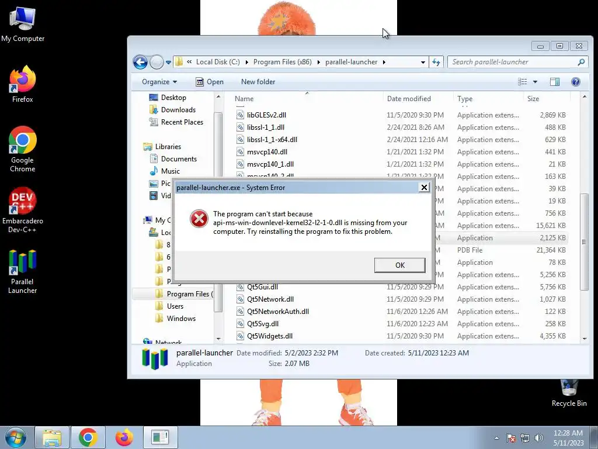Click New folder in the toolbar
The width and height of the screenshot is (598, 449).
pyautogui.click(x=258, y=82)
